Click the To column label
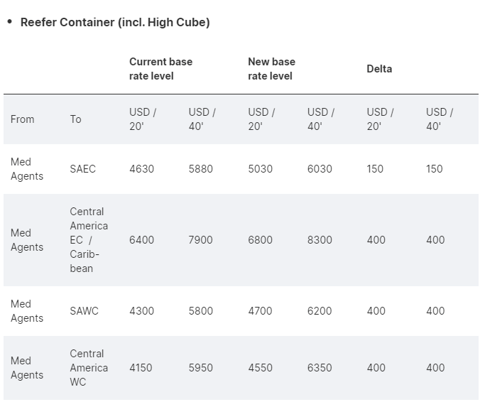The image size is (480, 402). [x=76, y=119]
